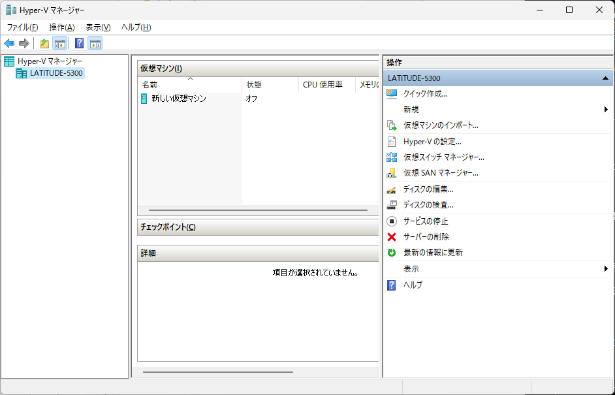Click the サービスの停止 stop icon

coord(392,221)
